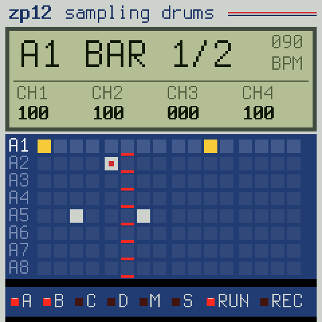
Task: Toggle bank D button
Action: (117, 301)
